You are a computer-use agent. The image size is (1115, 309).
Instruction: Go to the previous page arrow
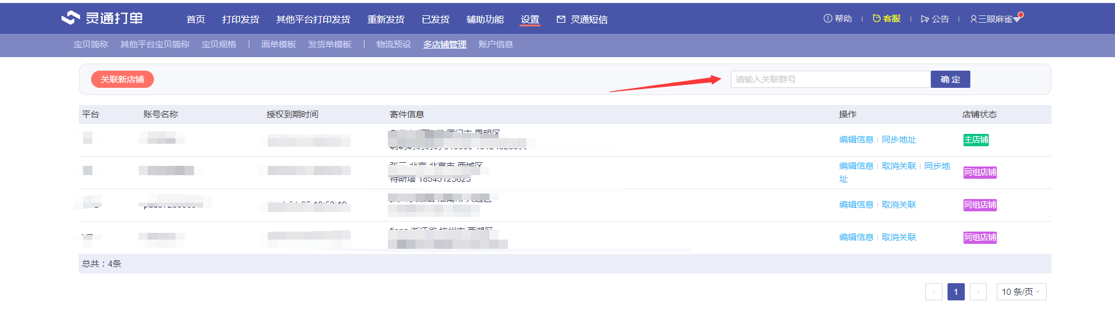pyautogui.click(x=934, y=292)
